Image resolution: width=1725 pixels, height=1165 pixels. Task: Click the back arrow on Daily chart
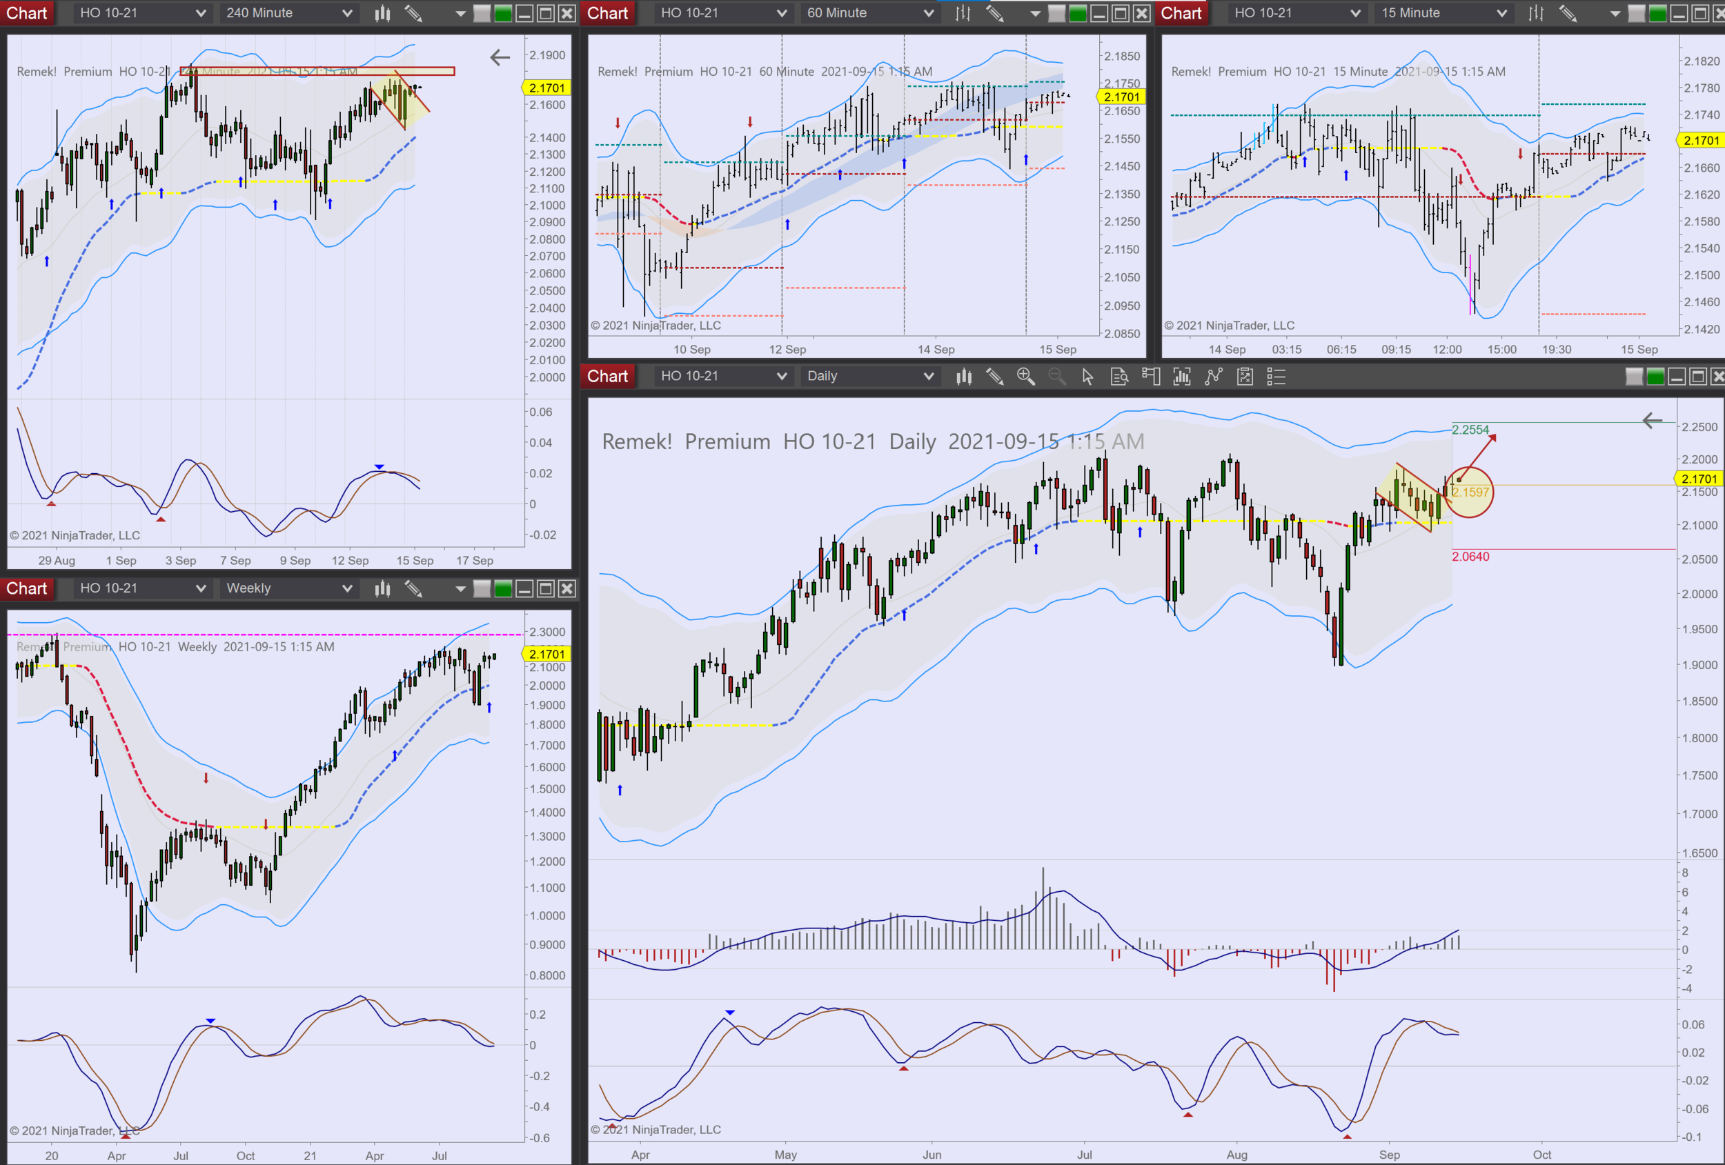coord(1653,421)
